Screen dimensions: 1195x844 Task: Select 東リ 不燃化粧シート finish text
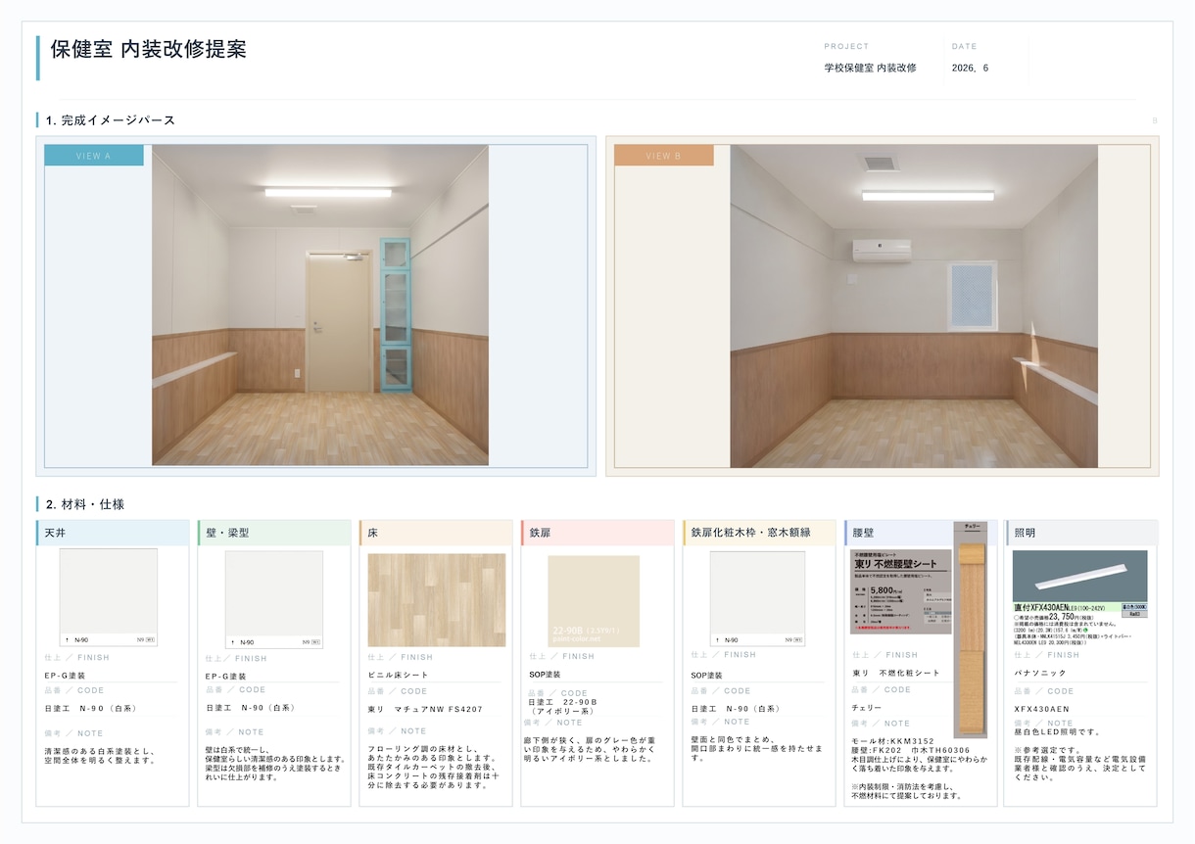point(896,673)
